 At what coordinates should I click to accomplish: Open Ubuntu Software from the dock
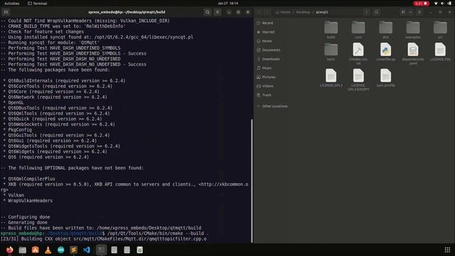click(x=35, y=250)
